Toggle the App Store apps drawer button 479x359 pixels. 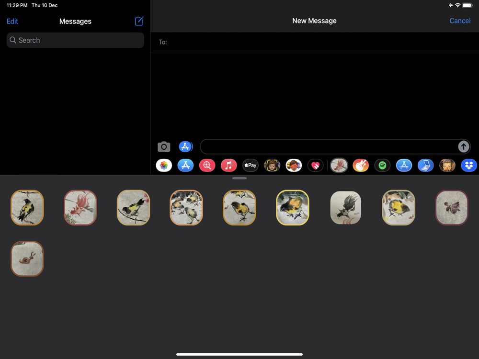pyautogui.click(x=186, y=147)
